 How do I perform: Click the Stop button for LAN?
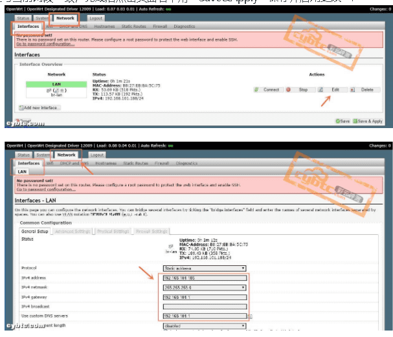300,90
